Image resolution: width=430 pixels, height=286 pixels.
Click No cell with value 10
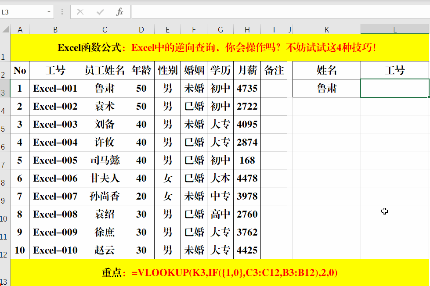coord(20,250)
